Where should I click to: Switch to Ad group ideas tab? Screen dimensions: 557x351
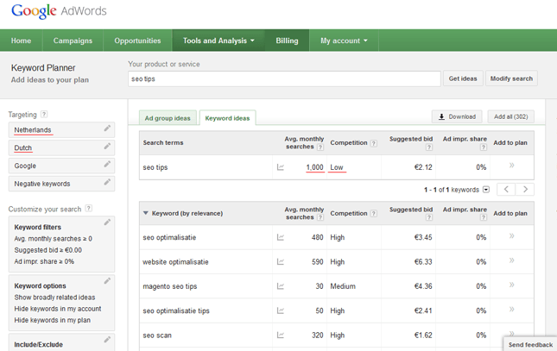[x=168, y=118]
